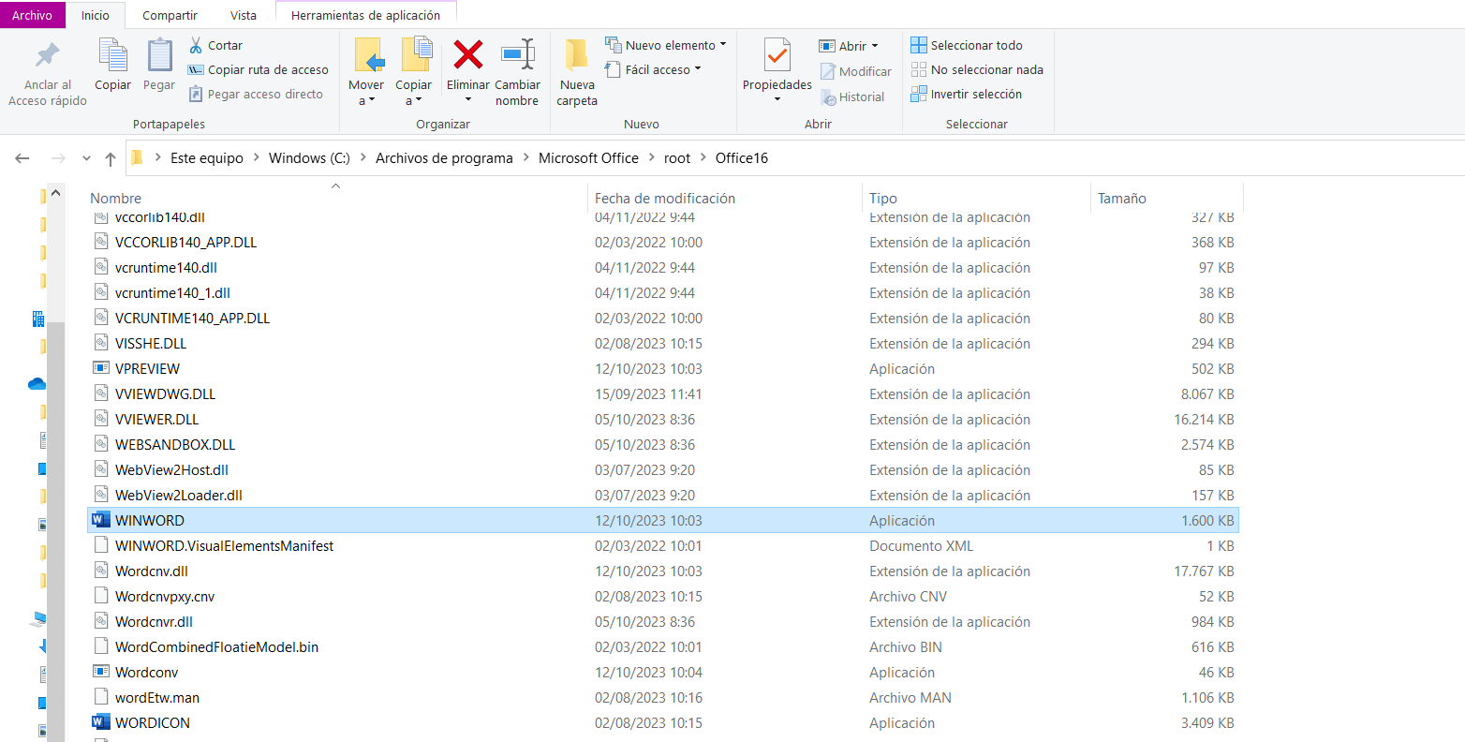Viewport: 1465px width, 742px height.
Task: Click the Wordcnvpxy.cnv file icon
Action: [x=101, y=596]
